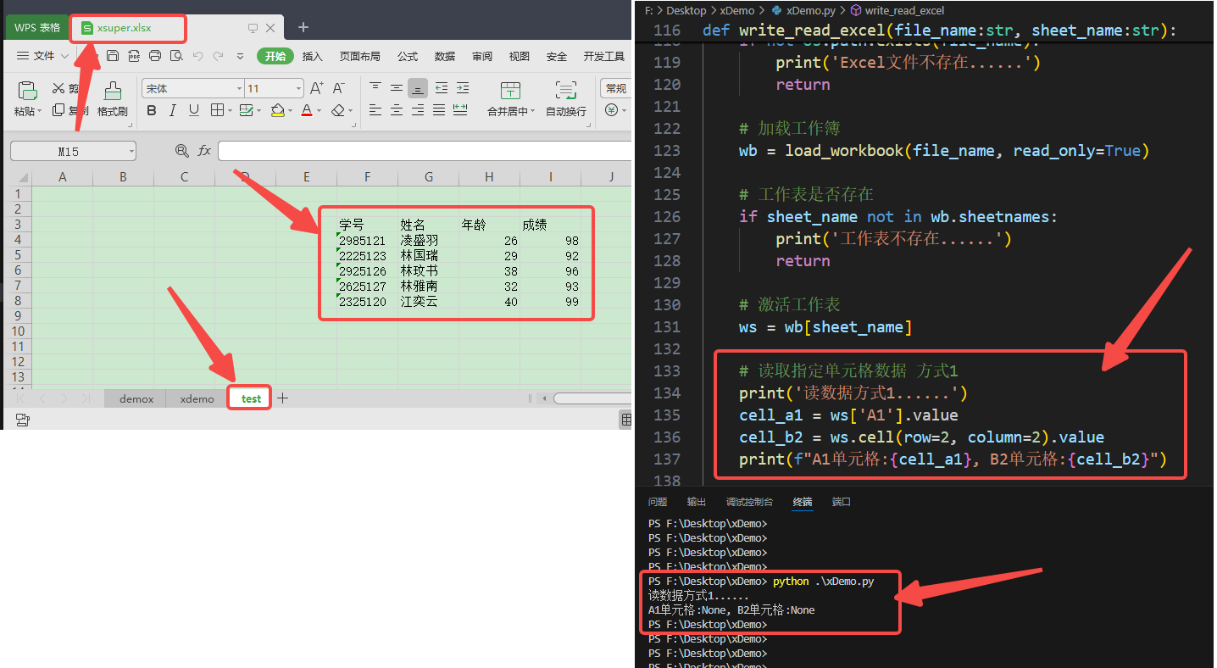Viewport: 1217px width, 668px height.
Task: Select the demox sheet tab
Action: point(136,398)
